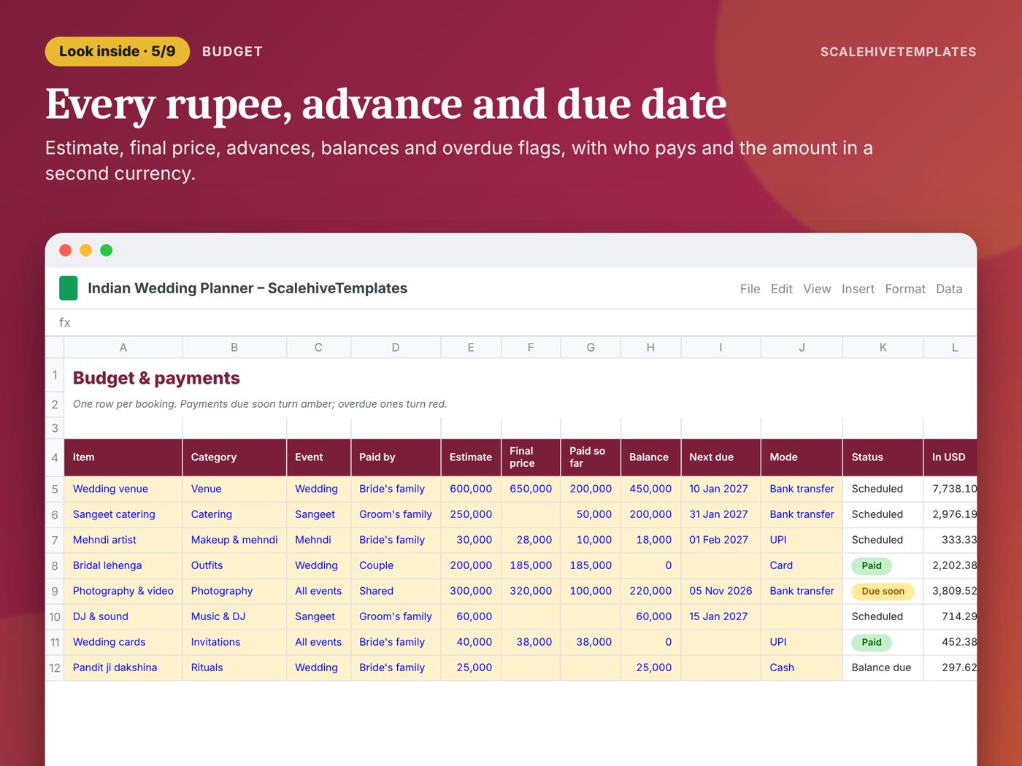1022x766 pixels.
Task: Click the 'Look inside · 5/9' badge
Action: (x=118, y=52)
